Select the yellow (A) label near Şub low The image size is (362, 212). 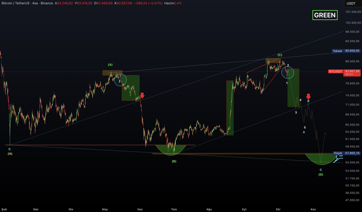pyautogui.click(x=10, y=154)
